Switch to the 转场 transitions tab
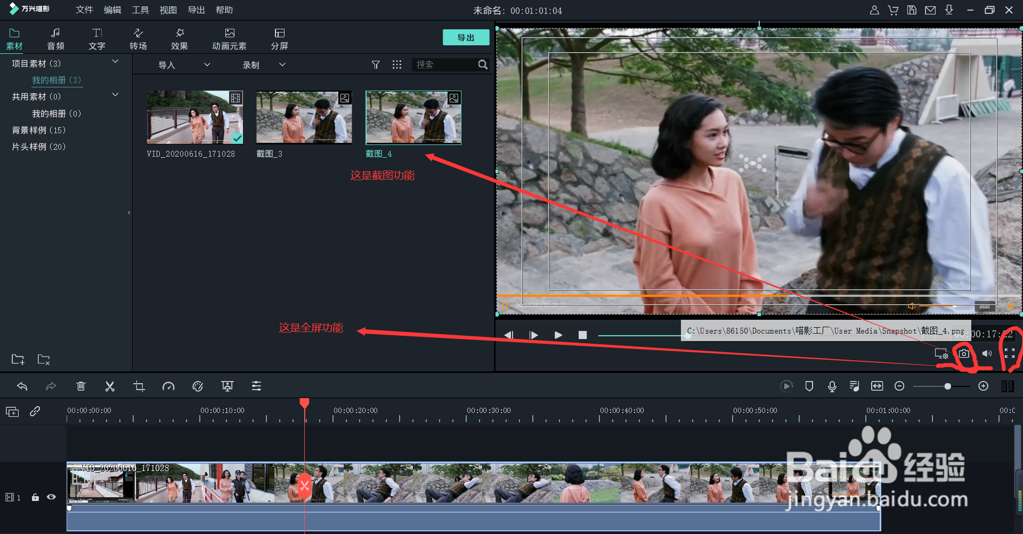1023x534 pixels. 138,39
